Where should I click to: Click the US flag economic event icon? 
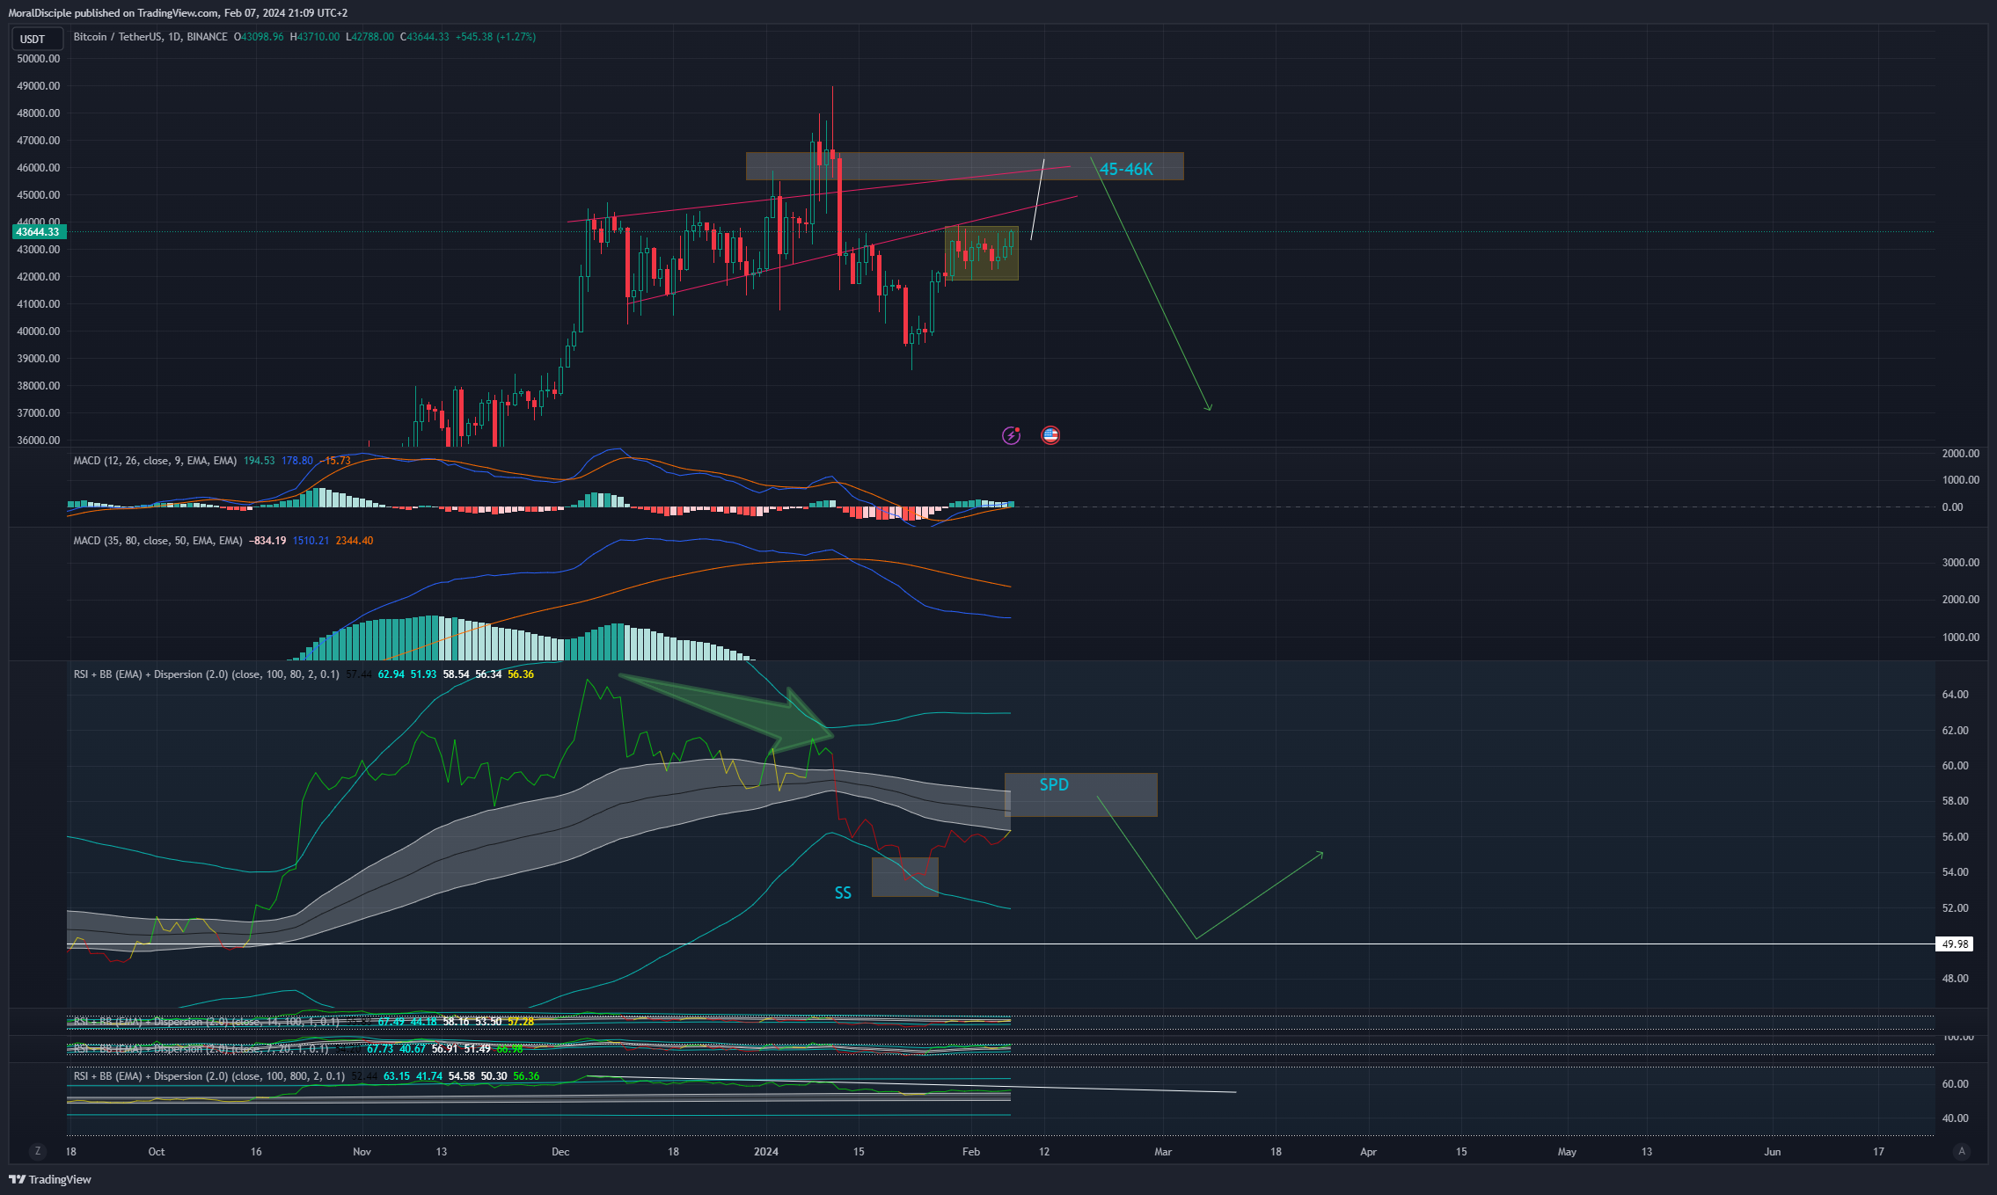[x=1050, y=435]
